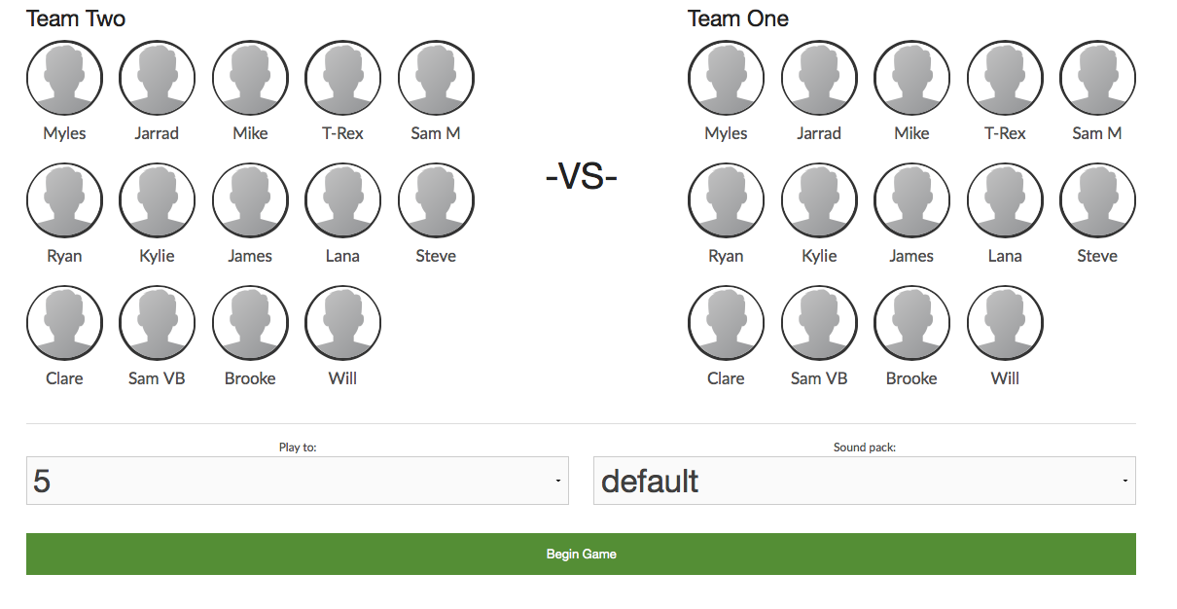Click the Team One heading
1177x609 pixels.
[738, 18]
